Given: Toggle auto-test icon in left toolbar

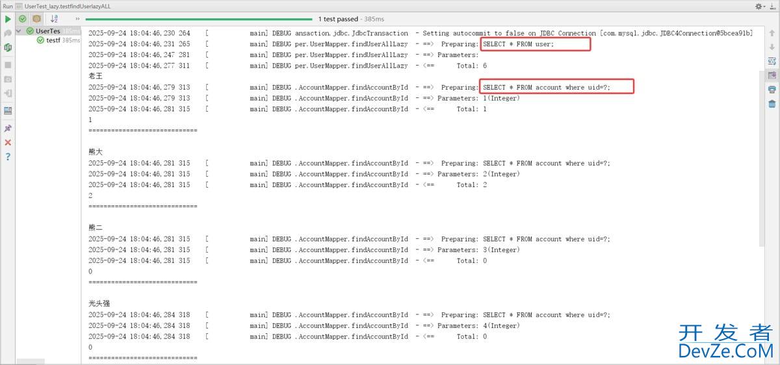Looking at the screenshot, I should coord(8,48).
